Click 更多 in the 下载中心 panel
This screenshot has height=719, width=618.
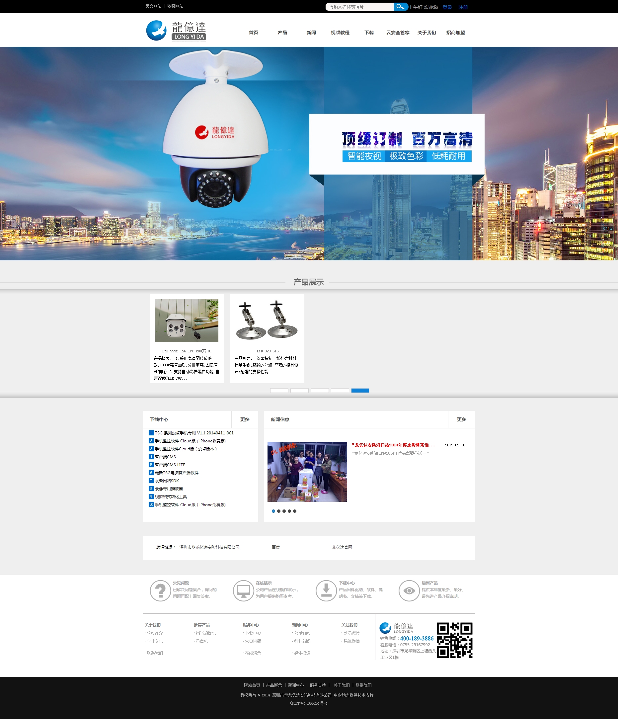click(245, 419)
